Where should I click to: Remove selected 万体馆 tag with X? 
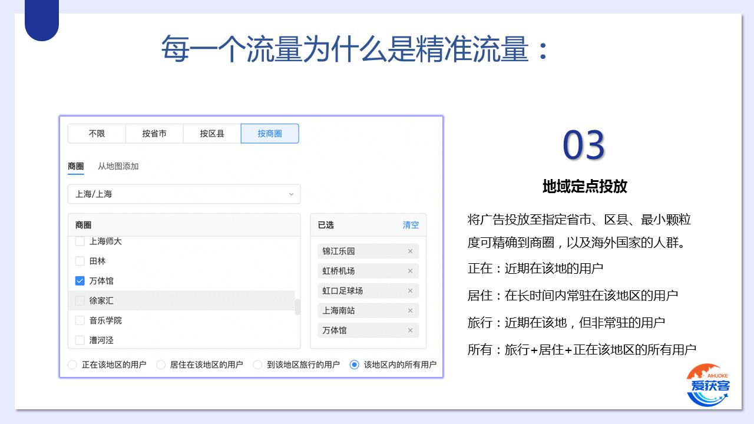(411, 330)
